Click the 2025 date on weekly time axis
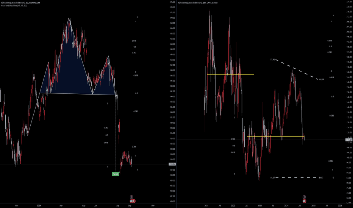 [313, 205]
